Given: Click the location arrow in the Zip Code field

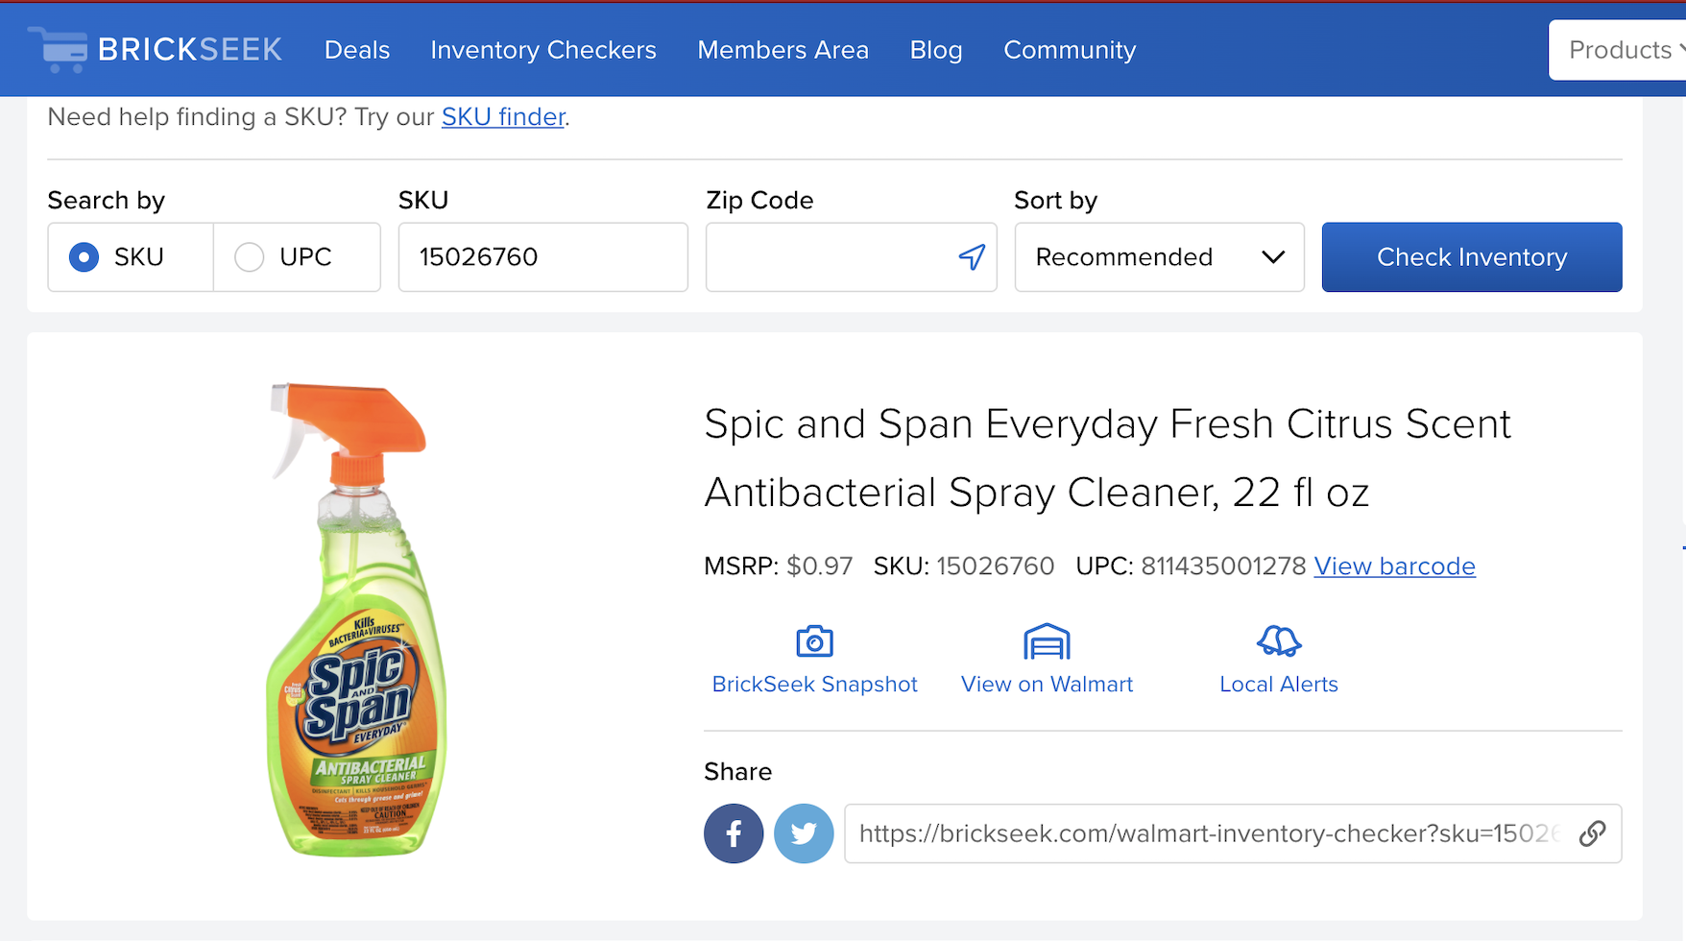Looking at the screenshot, I should click(972, 257).
